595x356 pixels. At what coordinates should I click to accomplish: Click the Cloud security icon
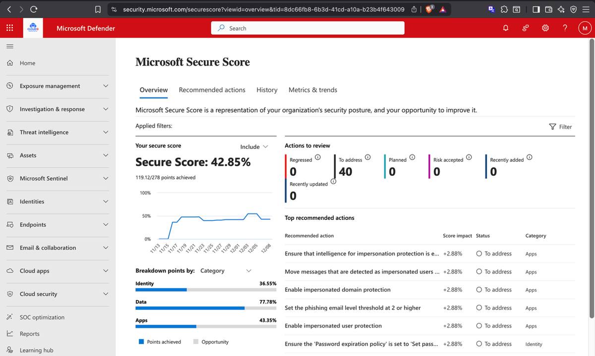pos(10,294)
